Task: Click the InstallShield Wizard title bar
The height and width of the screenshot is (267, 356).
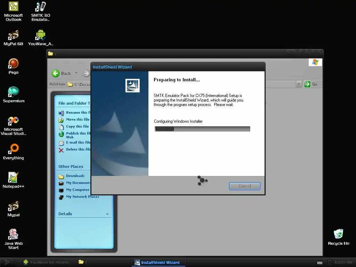Action: coord(178,67)
